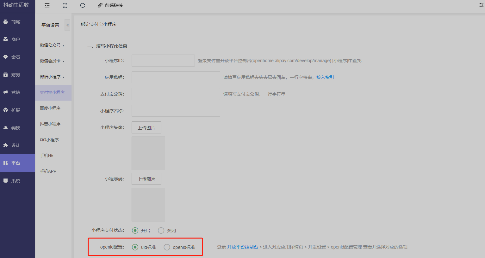Click the 系统 system icon in sidebar

point(5,181)
